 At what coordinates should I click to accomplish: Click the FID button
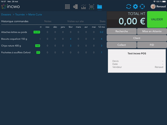(x=152, y=45)
